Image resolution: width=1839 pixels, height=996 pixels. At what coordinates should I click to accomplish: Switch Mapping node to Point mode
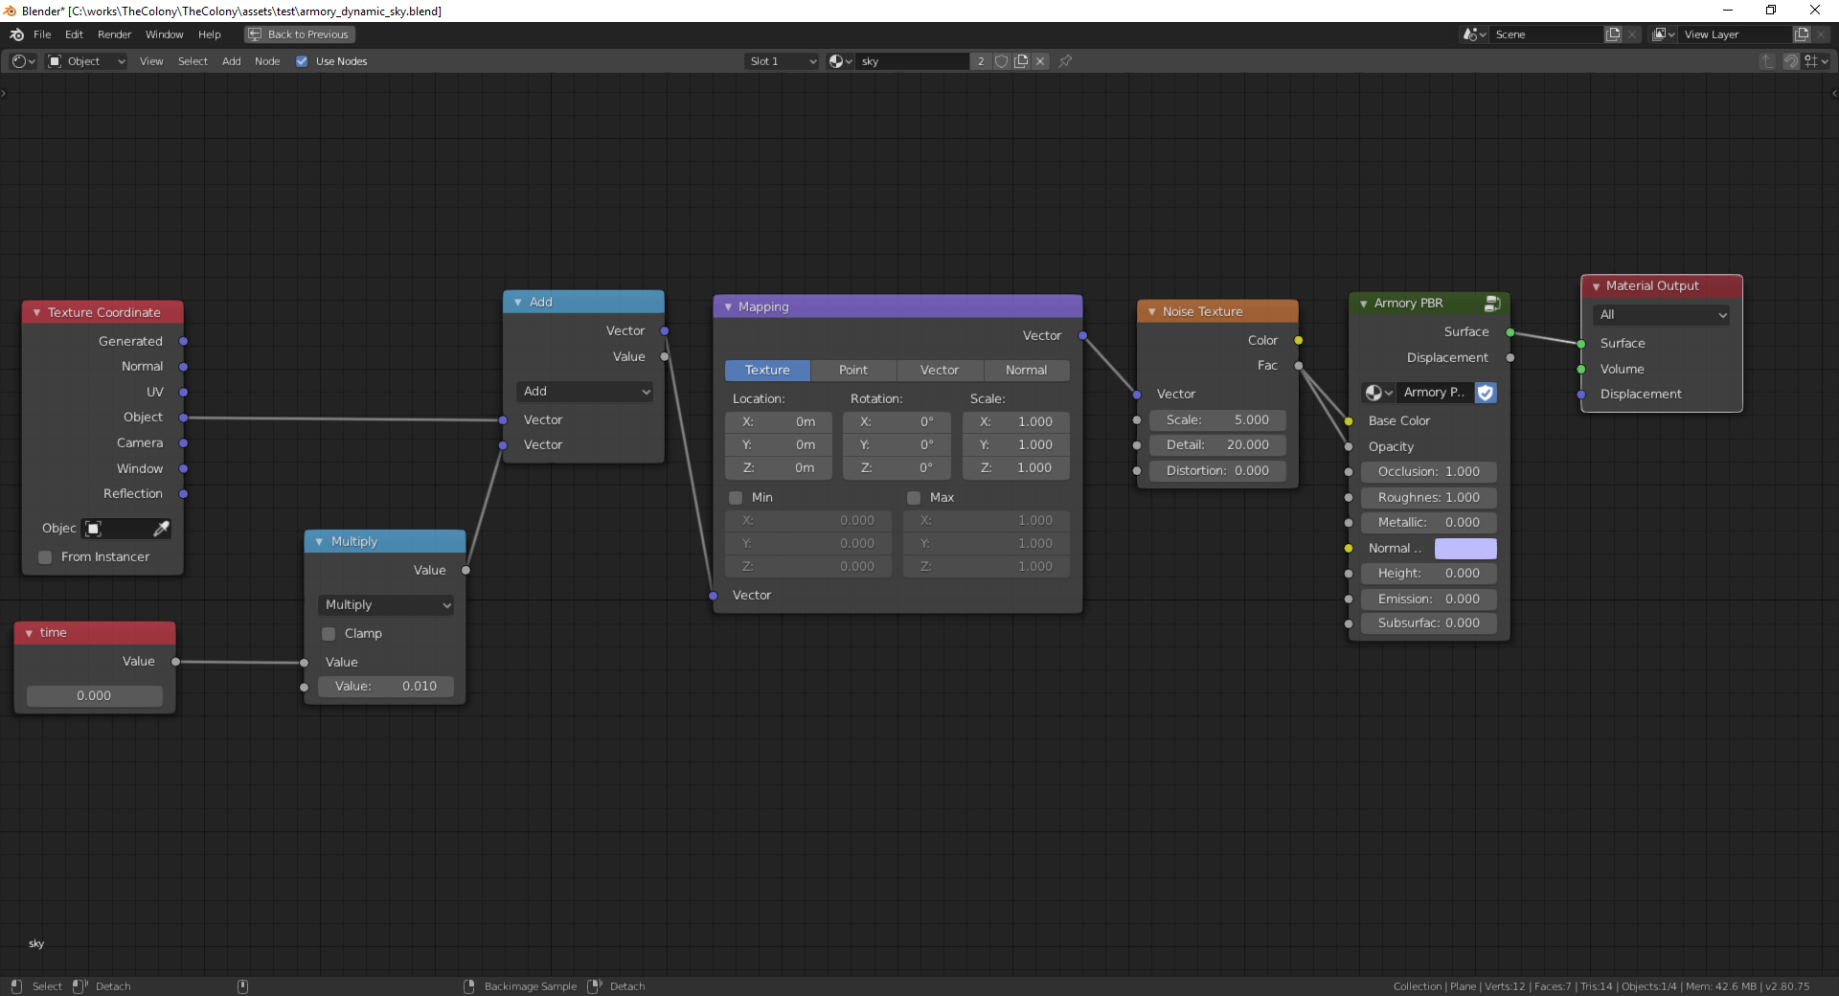(x=852, y=370)
